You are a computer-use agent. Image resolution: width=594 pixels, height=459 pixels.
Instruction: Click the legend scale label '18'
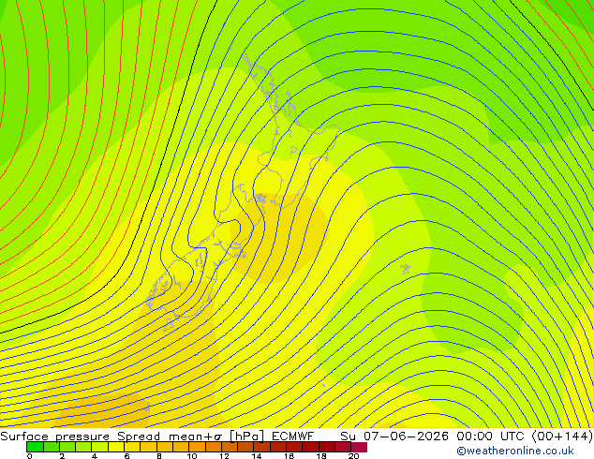coord(321,456)
